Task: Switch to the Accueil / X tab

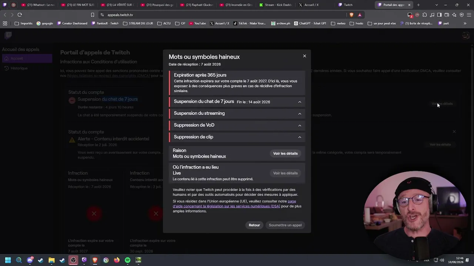Action: (x=315, y=5)
